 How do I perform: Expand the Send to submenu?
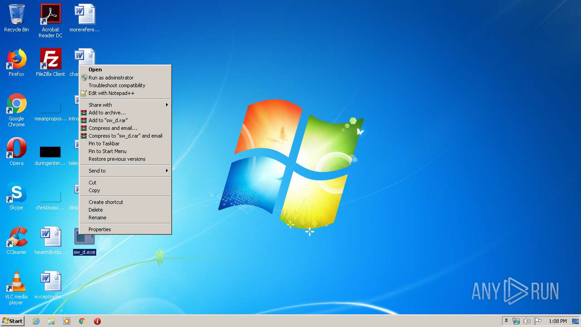coord(125,171)
